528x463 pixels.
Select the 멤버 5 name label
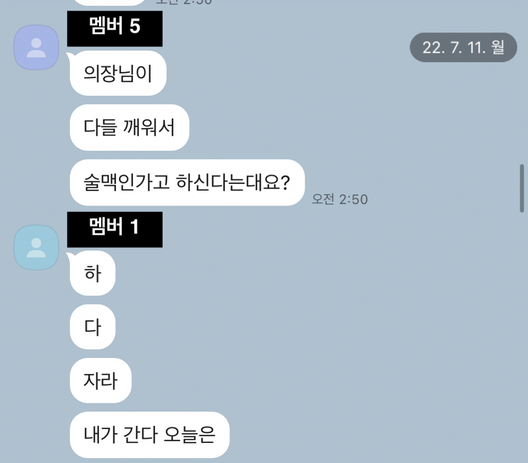pos(114,26)
